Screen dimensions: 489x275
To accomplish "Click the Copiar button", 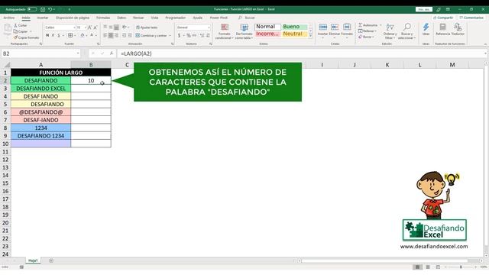I will pos(21,31).
